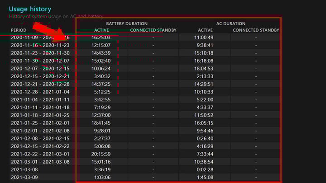The height and width of the screenshot is (183, 326).
Task: Click period 2021-01-25 - 2021-02-01
Action: (x=40, y=123)
